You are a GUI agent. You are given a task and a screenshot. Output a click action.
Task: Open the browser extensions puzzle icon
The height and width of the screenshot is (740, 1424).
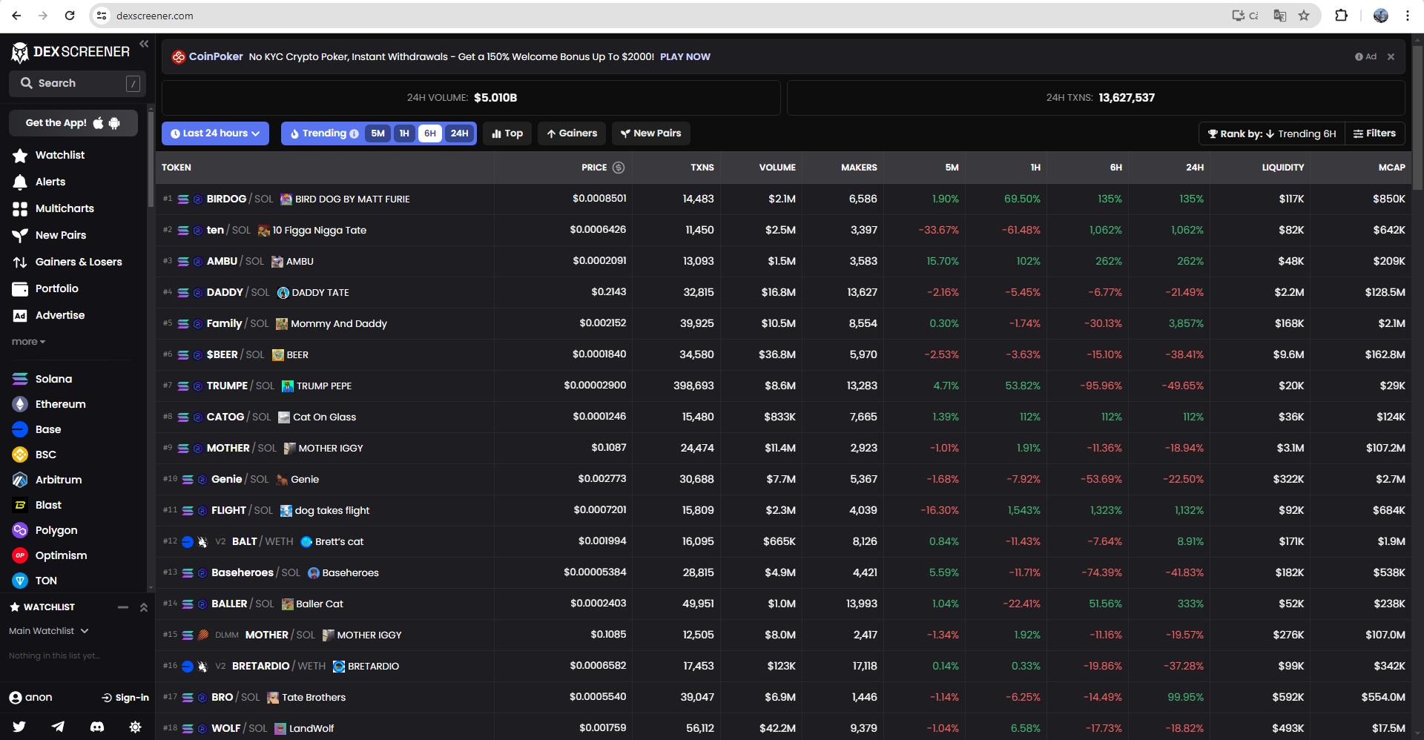click(x=1341, y=16)
